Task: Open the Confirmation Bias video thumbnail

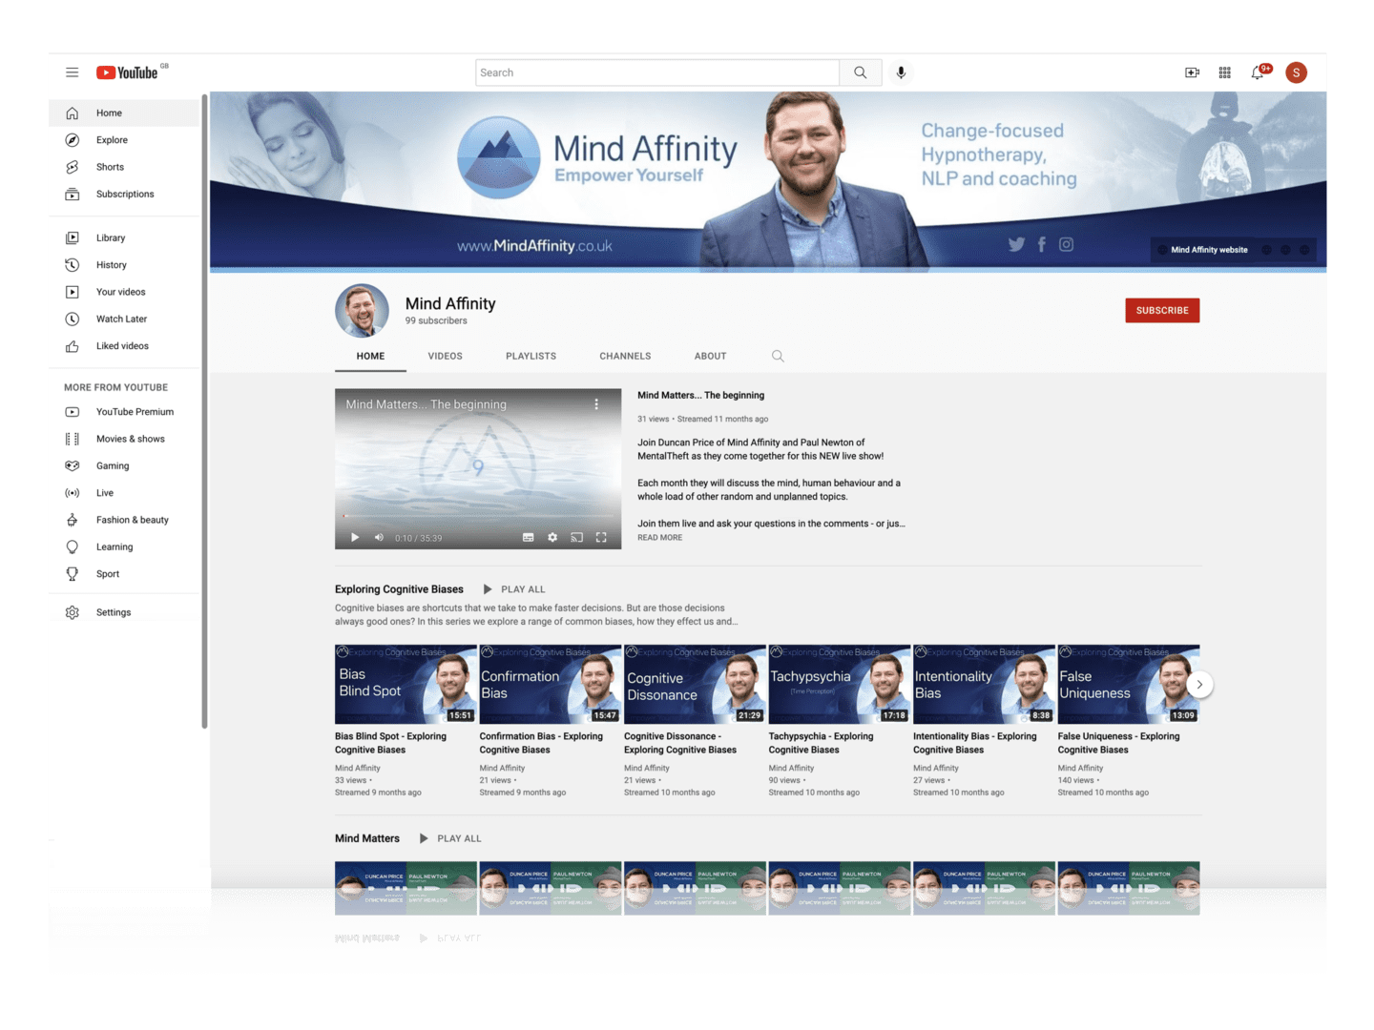Action: [550, 684]
